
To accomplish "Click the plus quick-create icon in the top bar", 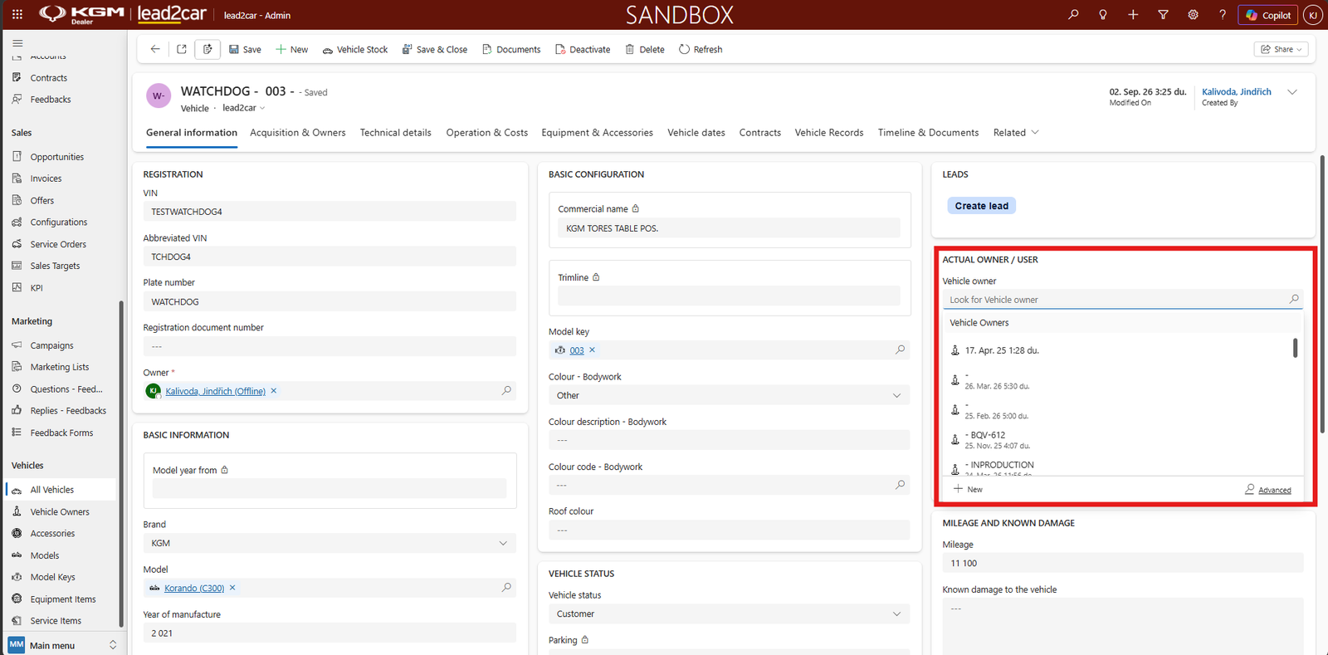I will [1133, 15].
